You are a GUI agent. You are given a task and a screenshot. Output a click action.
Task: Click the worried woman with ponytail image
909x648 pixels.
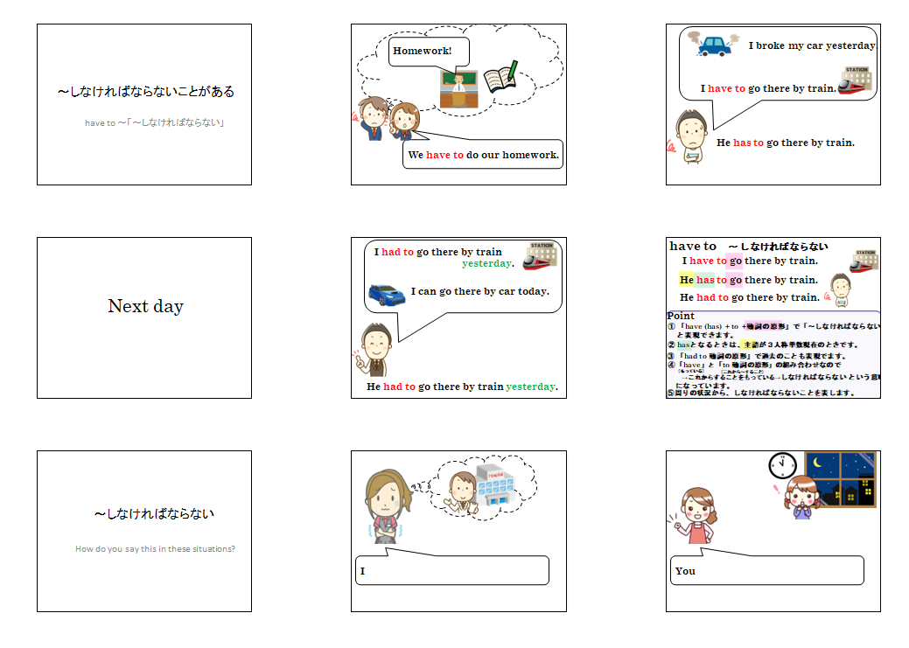387,505
